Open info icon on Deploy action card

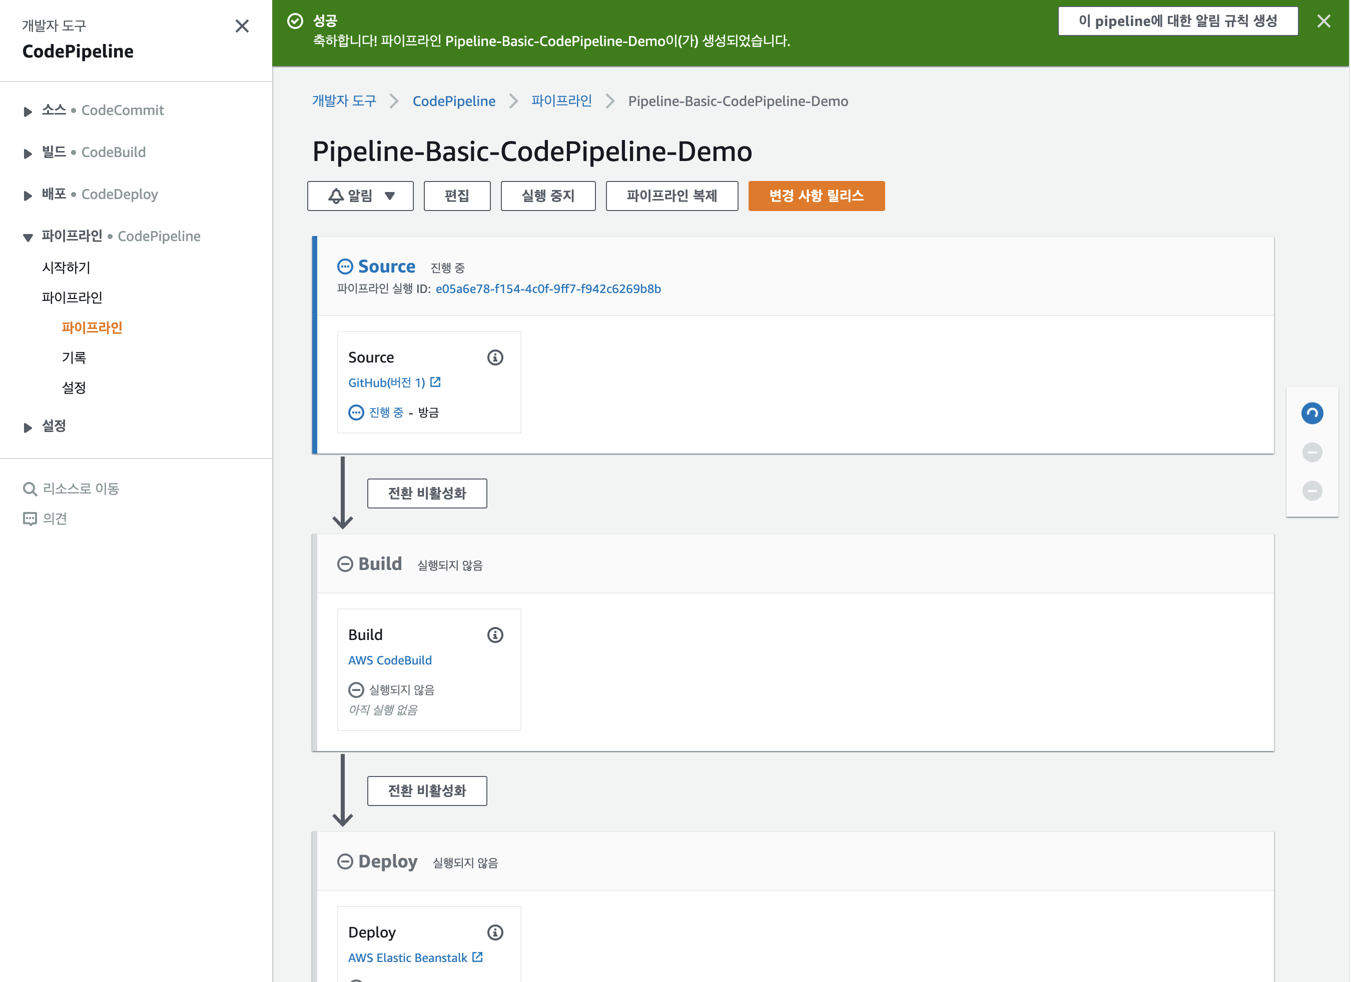tap(495, 932)
